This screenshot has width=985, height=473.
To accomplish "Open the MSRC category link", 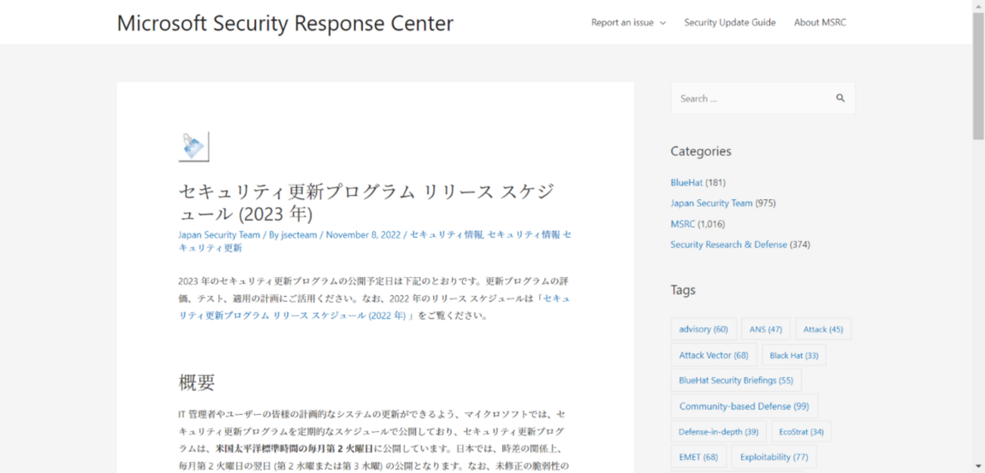I will coord(683,223).
